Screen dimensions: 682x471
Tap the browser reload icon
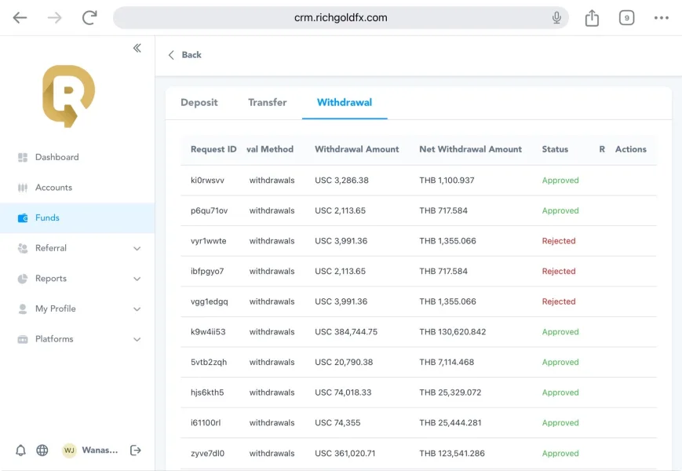[x=89, y=17]
